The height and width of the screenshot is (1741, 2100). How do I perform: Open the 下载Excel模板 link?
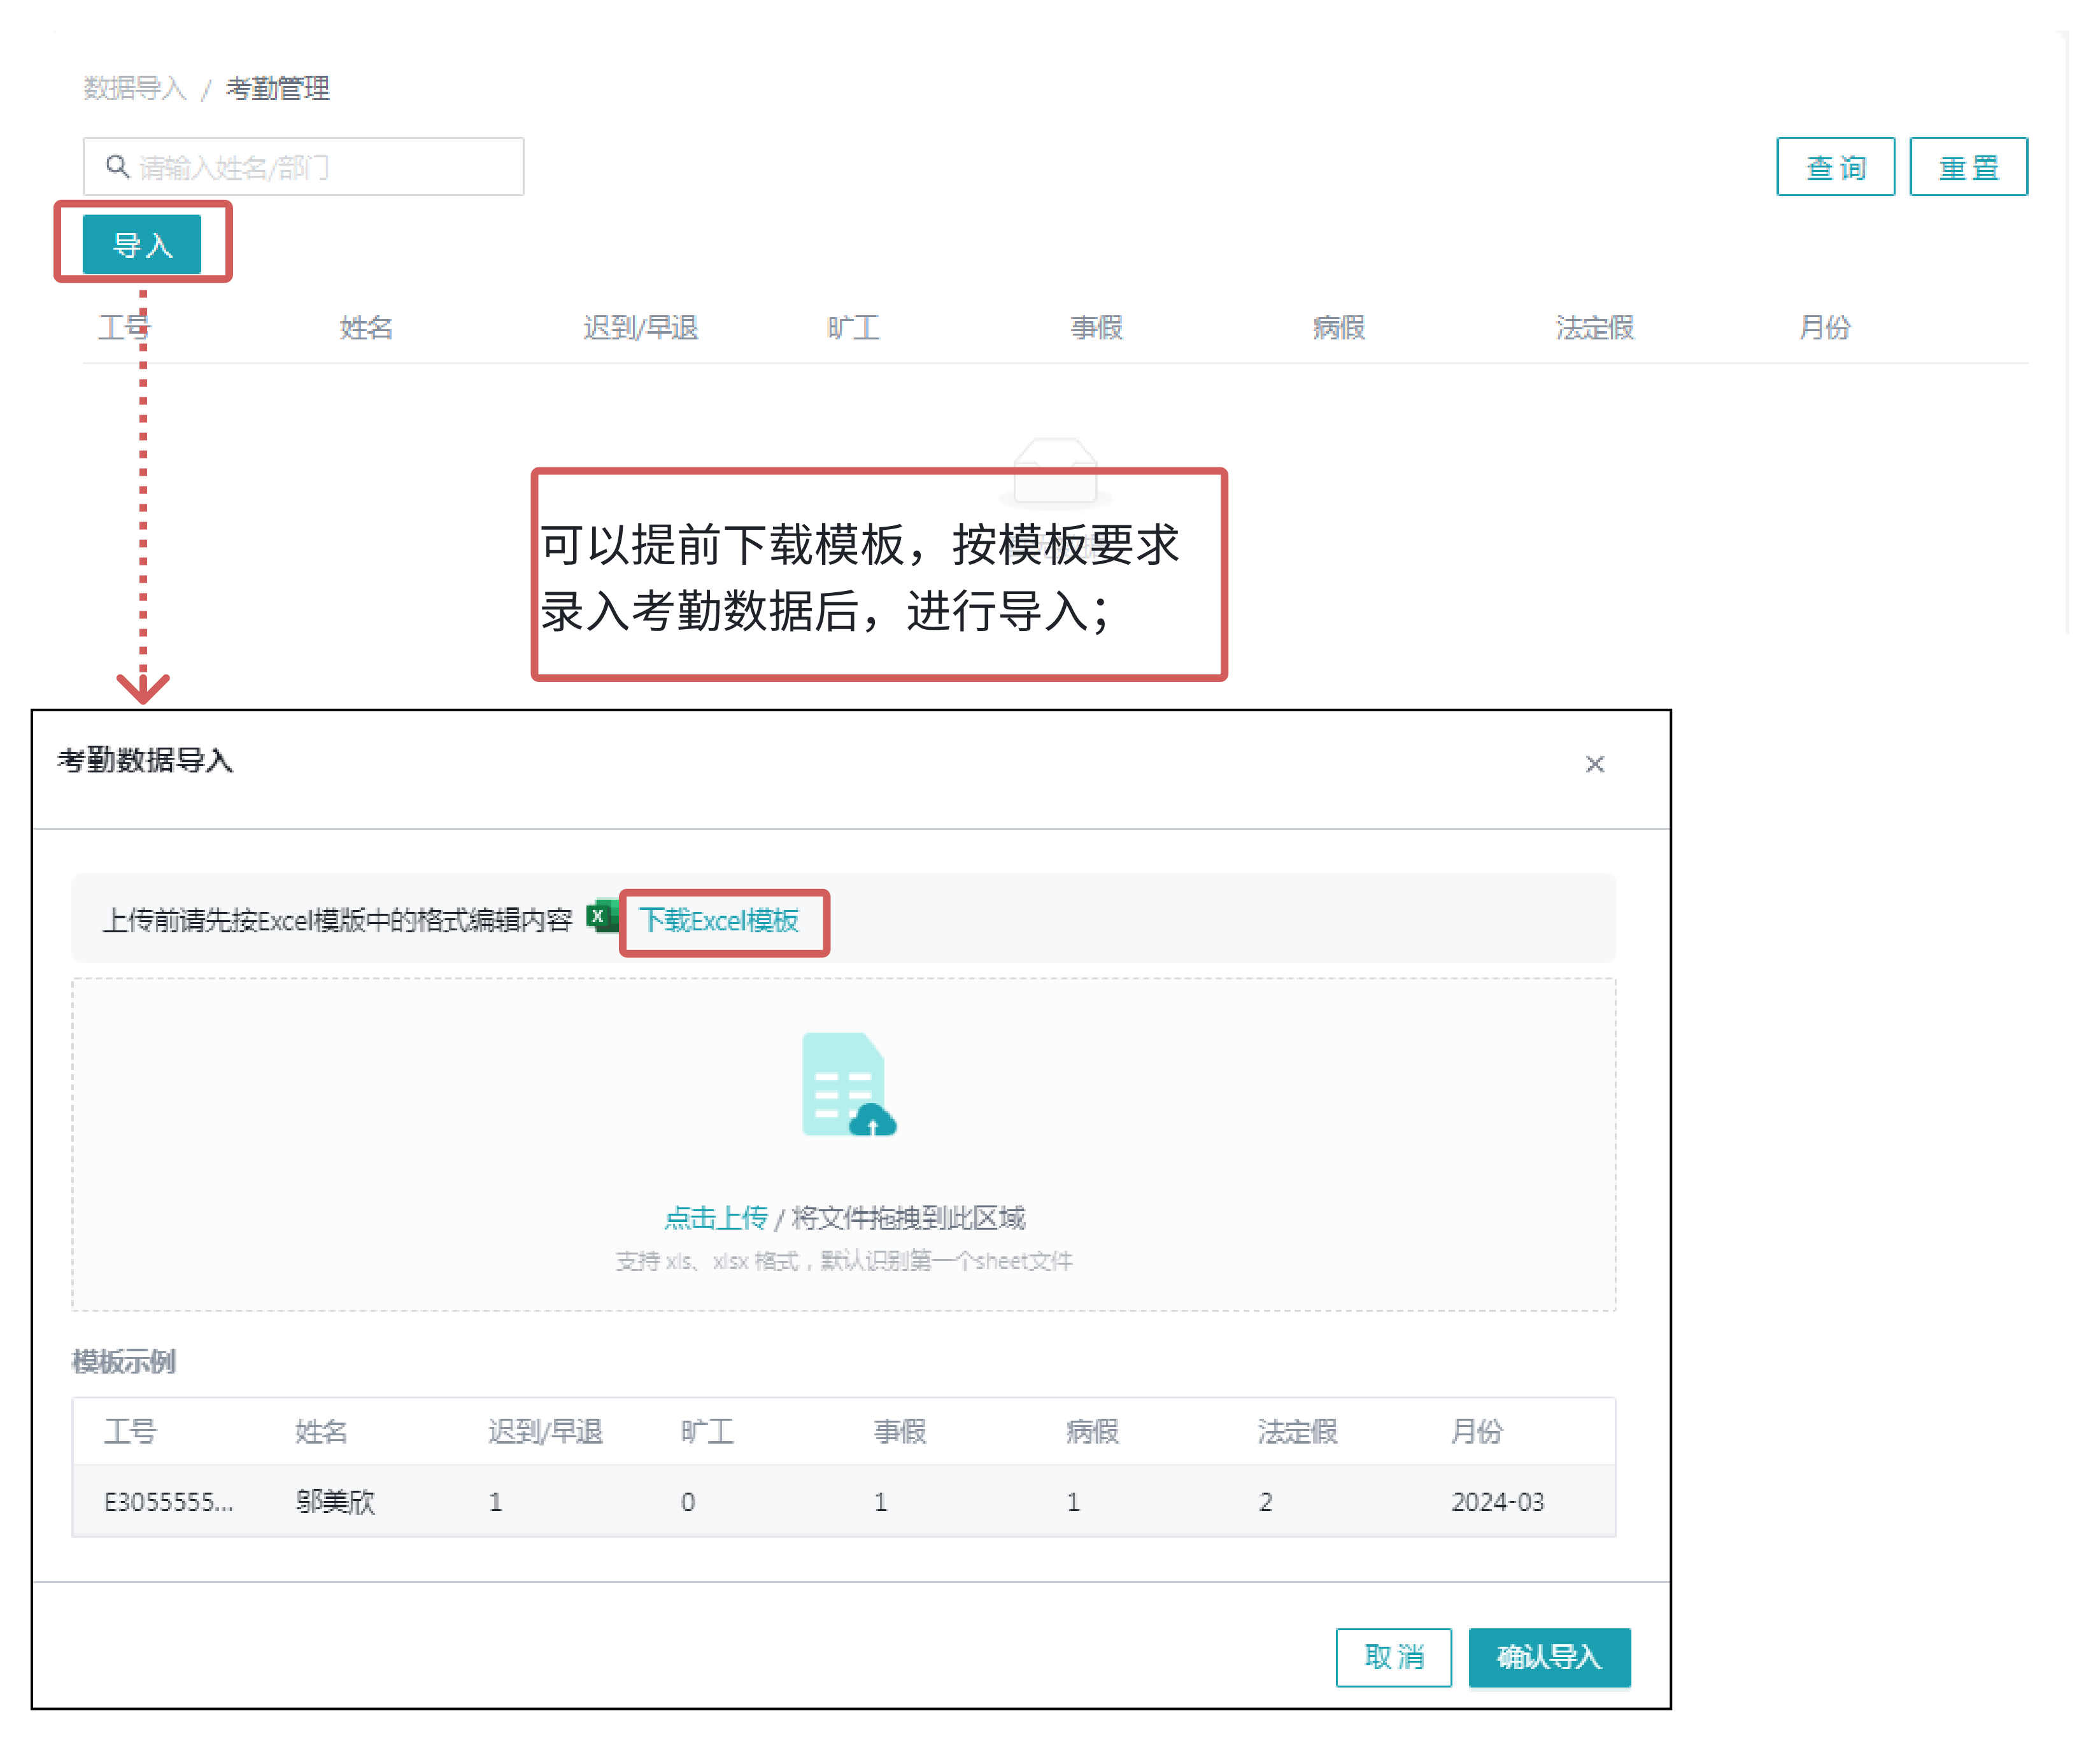719,920
